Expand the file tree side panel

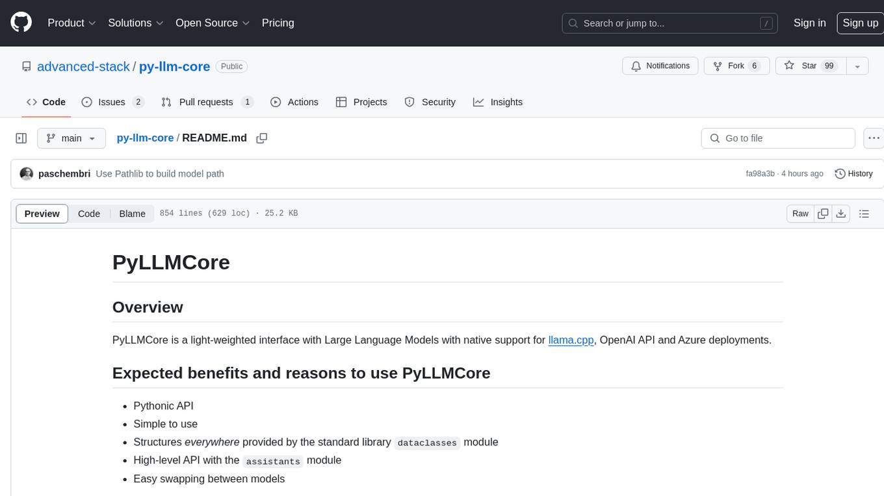click(21, 138)
